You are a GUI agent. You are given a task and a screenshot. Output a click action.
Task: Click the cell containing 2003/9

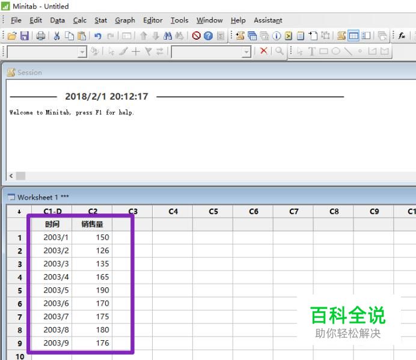coord(52,343)
